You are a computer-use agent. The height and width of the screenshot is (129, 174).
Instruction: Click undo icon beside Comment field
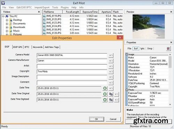(111, 83)
